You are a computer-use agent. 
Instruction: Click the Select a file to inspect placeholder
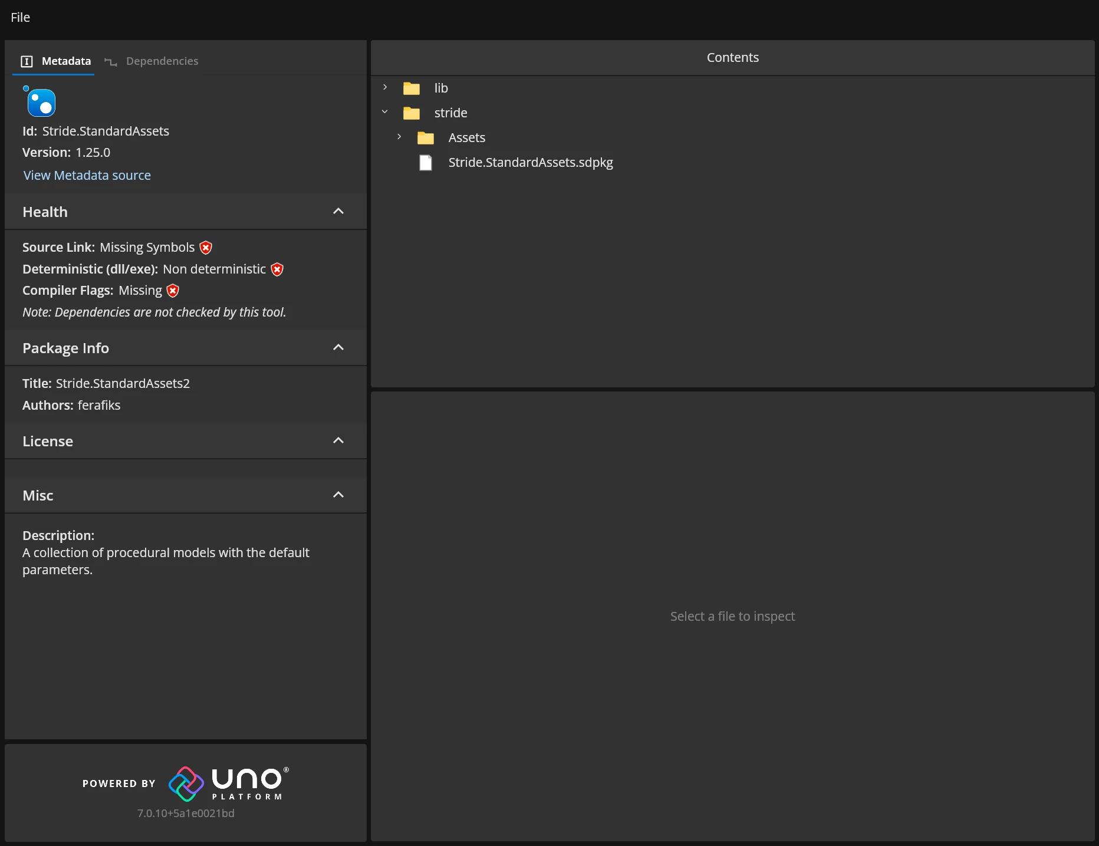[x=733, y=617]
